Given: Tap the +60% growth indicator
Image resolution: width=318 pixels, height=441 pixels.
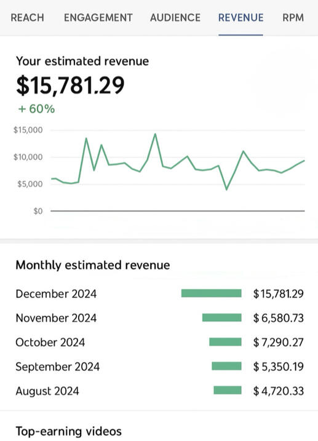Looking at the screenshot, I should [x=36, y=109].
